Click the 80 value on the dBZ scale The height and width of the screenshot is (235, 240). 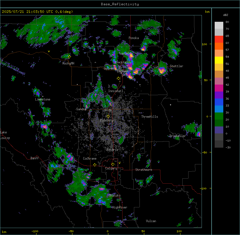pos(227,22)
